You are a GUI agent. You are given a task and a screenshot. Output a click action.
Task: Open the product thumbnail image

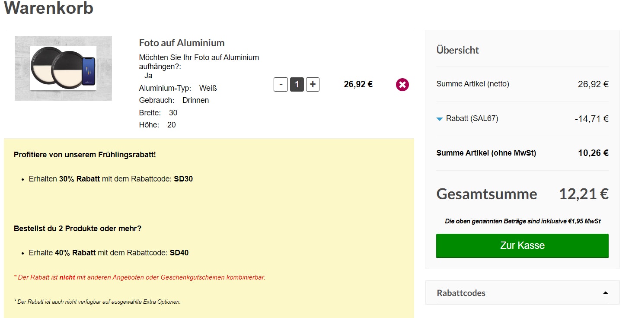[x=63, y=68]
